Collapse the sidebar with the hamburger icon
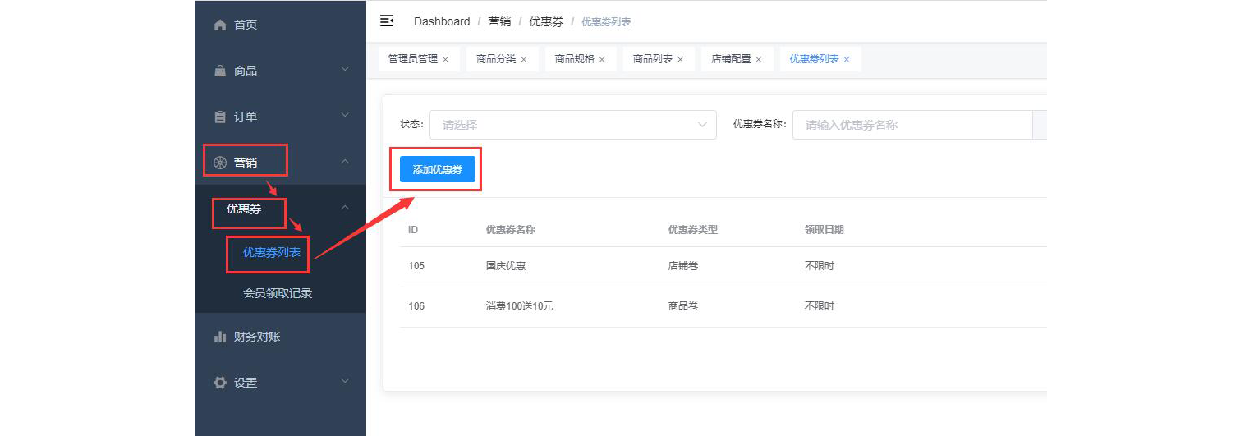This screenshot has height=436, width=1240. point(387,21)
